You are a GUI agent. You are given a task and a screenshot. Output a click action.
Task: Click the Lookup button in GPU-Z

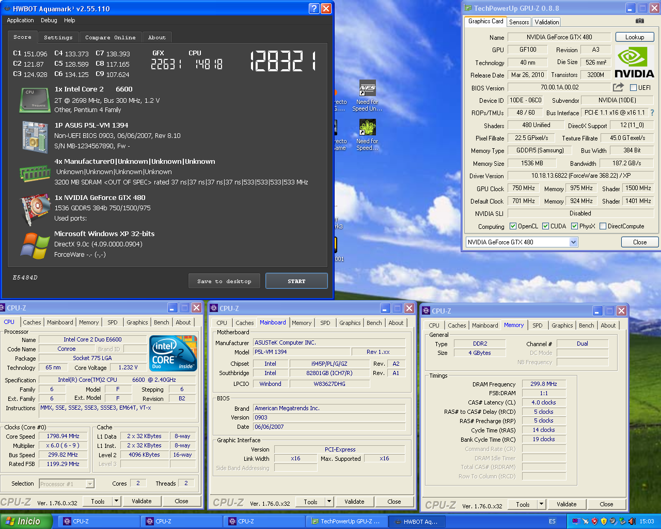coord(635,37)
